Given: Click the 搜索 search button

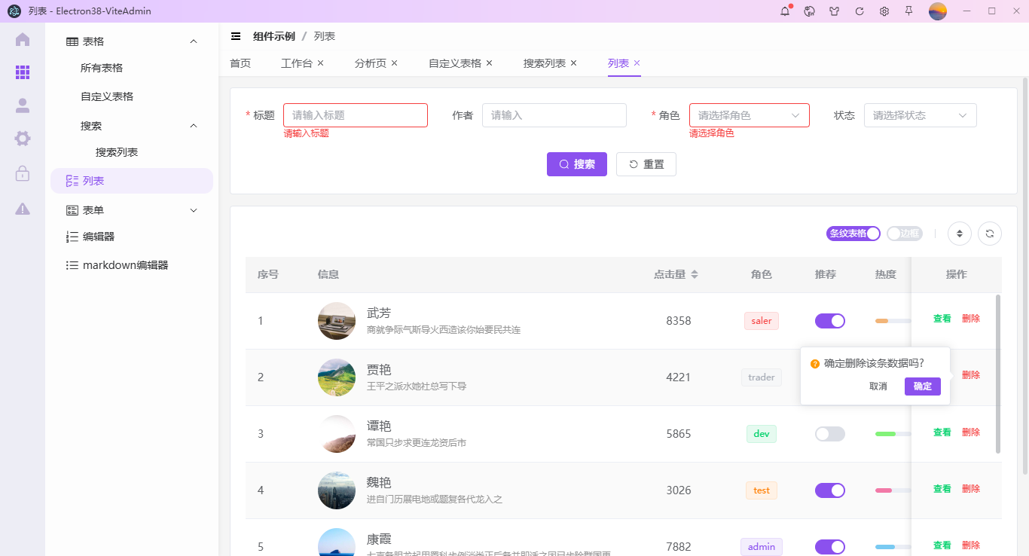Looking at the screenshot, I should click(577, 163).
